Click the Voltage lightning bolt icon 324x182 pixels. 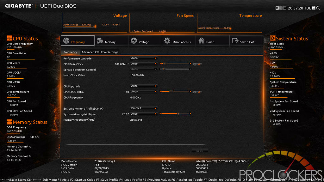click(134, 41)
